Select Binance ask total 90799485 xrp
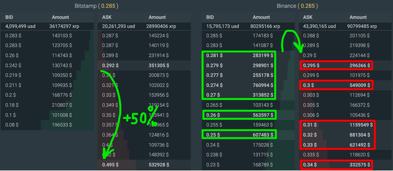This screenshot has width=393, height=171. pyautogui.click(x=362, y=26)
